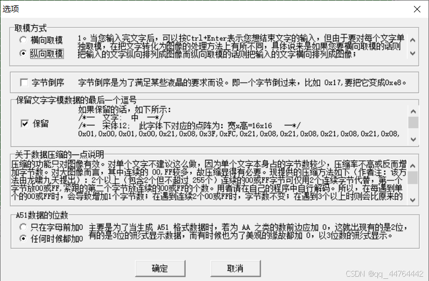429x281 pixels.
Task: Click the 如果保留的话 text line
Action: click(124, 110)
